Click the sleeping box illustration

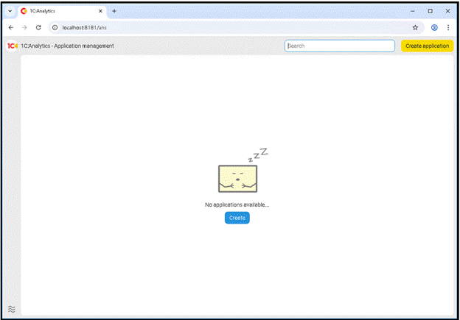tap(243, 171)
